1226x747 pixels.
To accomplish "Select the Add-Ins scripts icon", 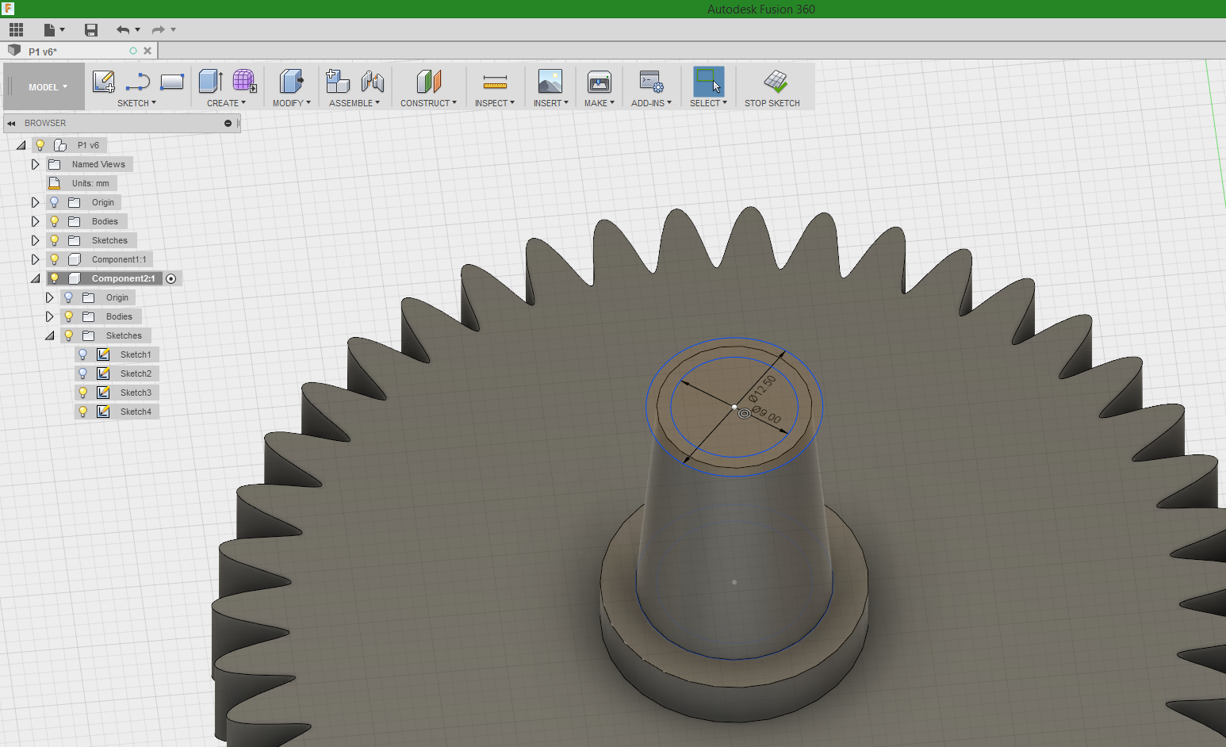I will click(651, 81).
